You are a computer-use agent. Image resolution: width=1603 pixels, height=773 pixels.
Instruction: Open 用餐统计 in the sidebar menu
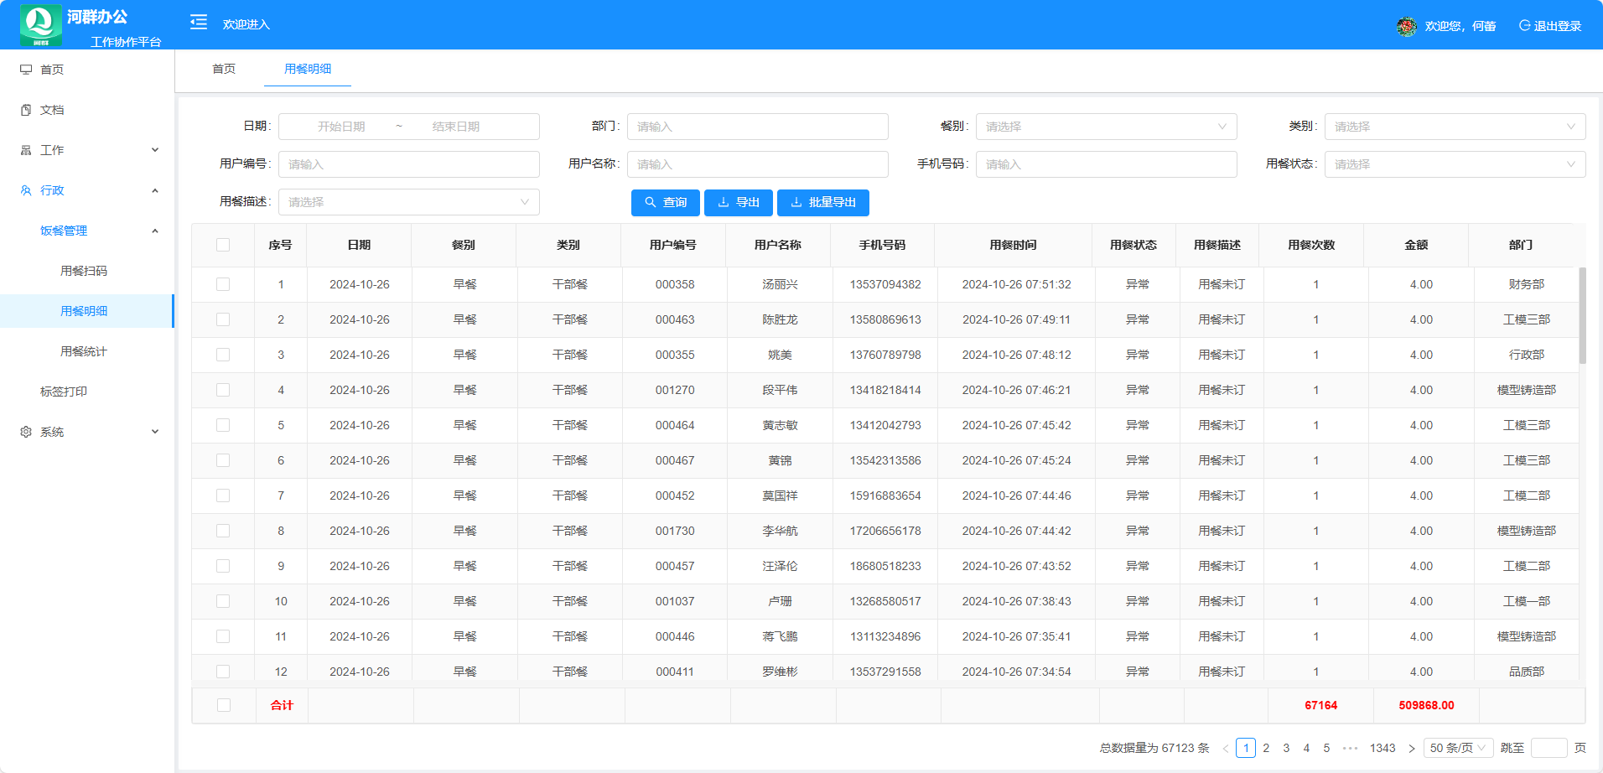pyautogui.click(x=84, y=351)
